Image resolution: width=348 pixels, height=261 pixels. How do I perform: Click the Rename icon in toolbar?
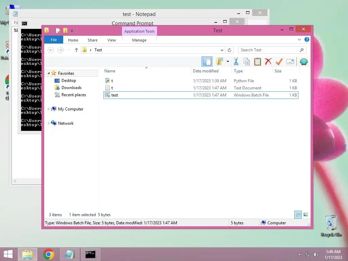(x=290, y=62)
